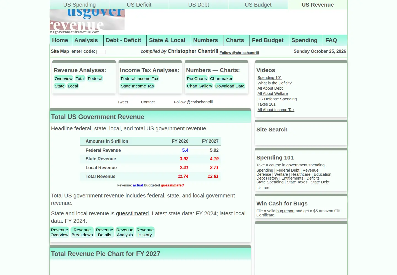The image size is (397, 275).
Task: Select the US Revenue tab
Action: [318, 5]
